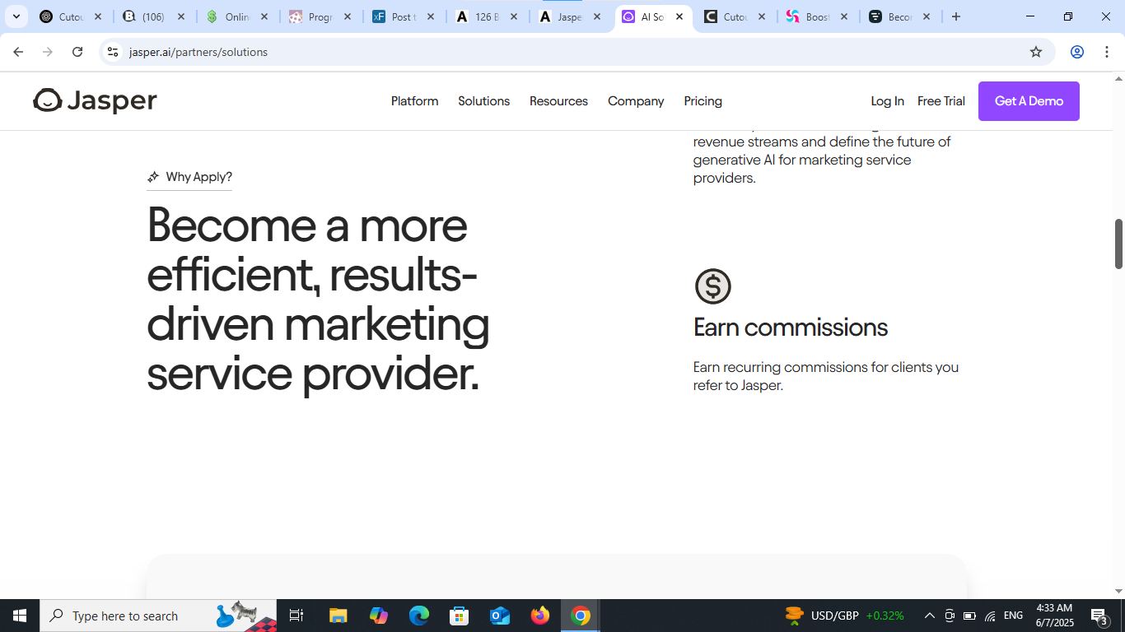The image size is (1125, 632).
Task: Switch to the Boost tab
Action: click(x=817, y=16)
